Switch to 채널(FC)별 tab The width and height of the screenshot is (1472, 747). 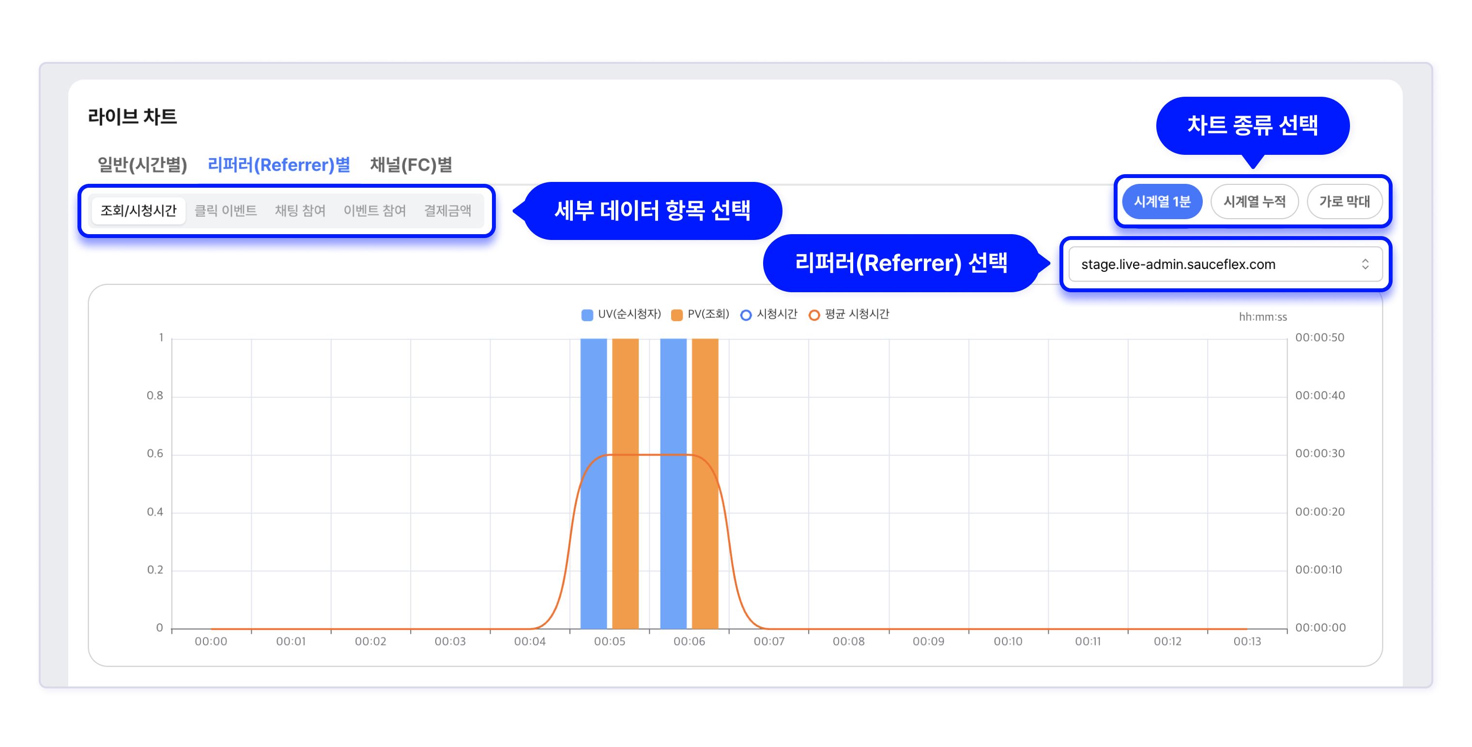411,165
